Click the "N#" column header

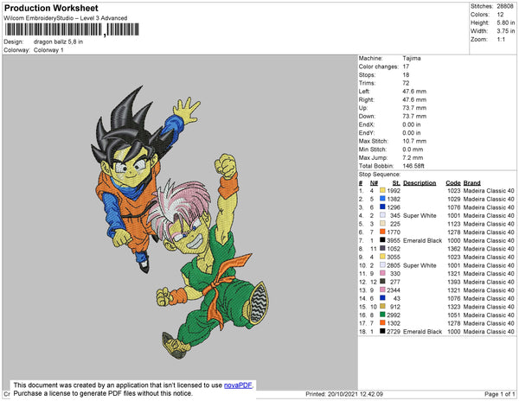(374, 183)
